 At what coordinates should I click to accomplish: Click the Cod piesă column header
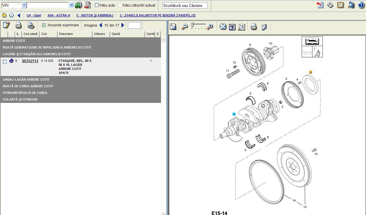coord(30,34)
